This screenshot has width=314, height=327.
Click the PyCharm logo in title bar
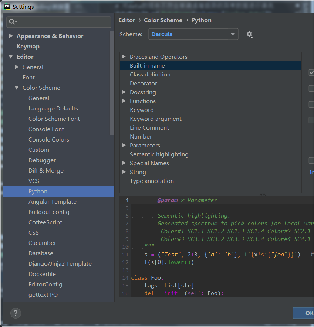point(7,7)
